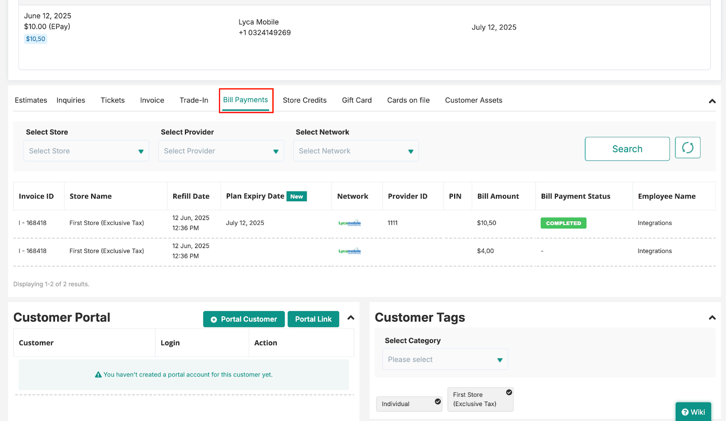Click Lycamobile logo in the $4,00 row

pyautogui.click(x=349, y=251)
